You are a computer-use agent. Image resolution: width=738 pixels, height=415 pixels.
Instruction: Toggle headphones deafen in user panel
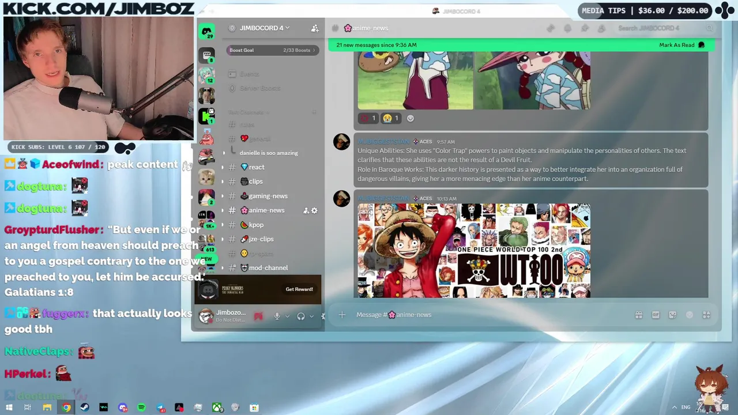300,316
